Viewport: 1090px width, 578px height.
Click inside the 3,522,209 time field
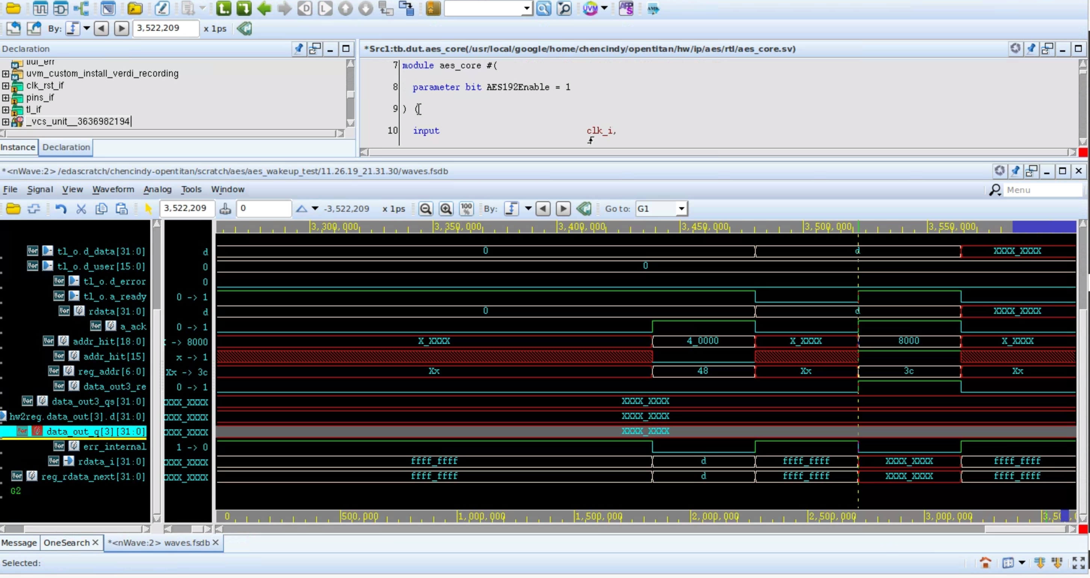pos(187,208)
